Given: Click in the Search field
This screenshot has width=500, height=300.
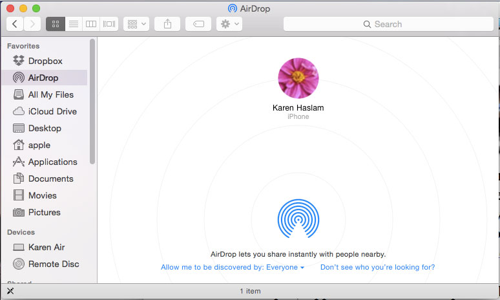Looking at the screenshot, I should click(388, 24).
